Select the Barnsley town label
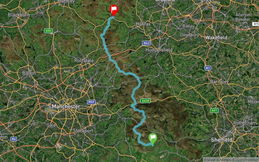 click(220, 82)
